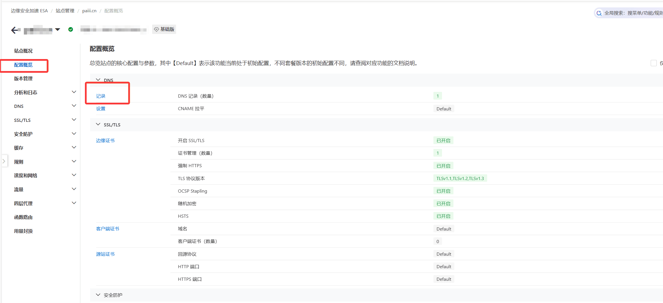Collapse the DNS section chevron
This screenshot has height=303, width=663.
click(x=98, y=80)
